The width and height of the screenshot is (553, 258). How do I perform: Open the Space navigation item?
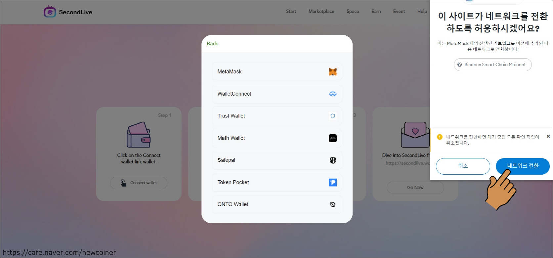[353, 11]
